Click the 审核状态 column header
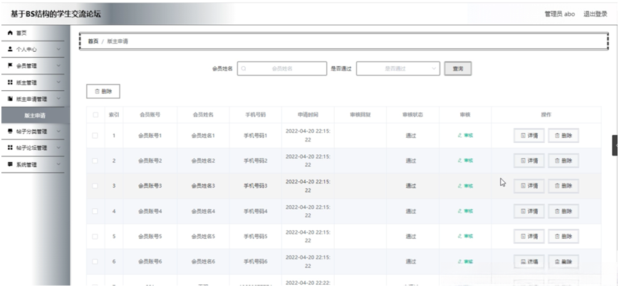This screenshot has width=619, height=287. [412, 115]
